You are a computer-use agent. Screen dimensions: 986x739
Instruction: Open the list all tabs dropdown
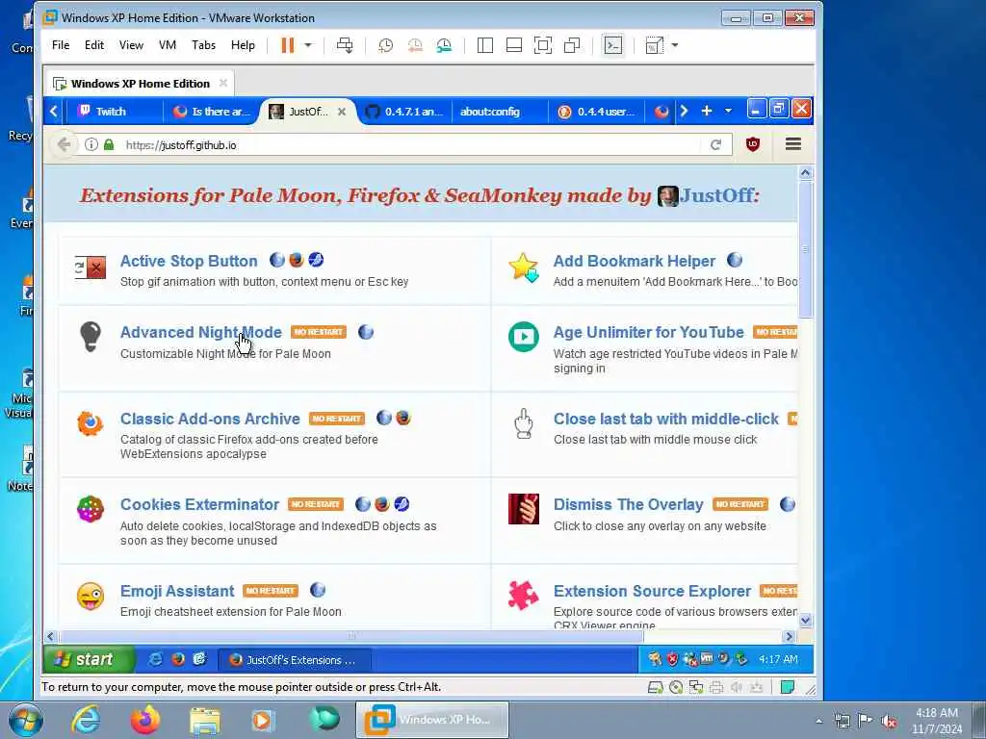(x=728, y=111)
